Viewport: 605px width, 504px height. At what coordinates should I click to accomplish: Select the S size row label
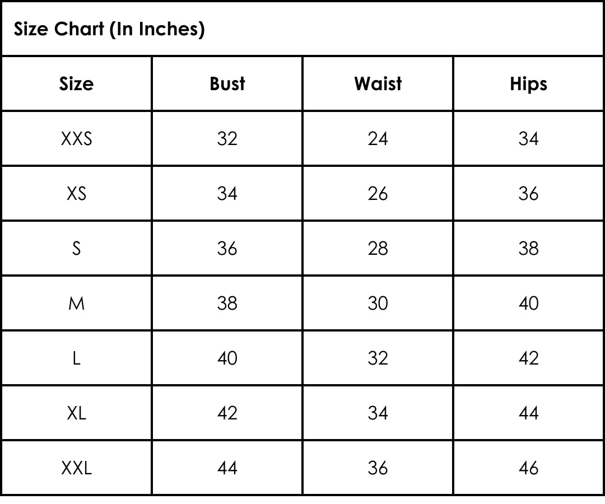pos(76,248)
